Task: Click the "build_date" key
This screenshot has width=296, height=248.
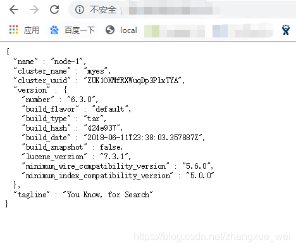Action: 46,138
